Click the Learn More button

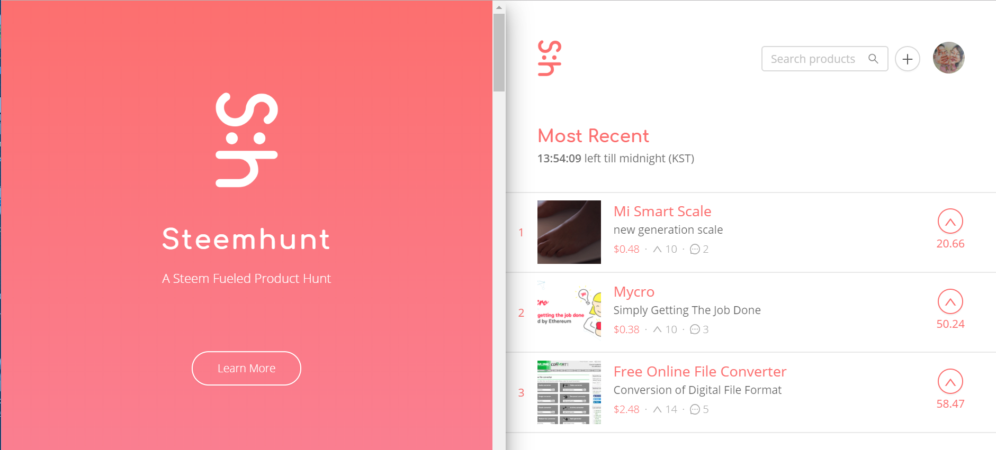pos(246,368)
